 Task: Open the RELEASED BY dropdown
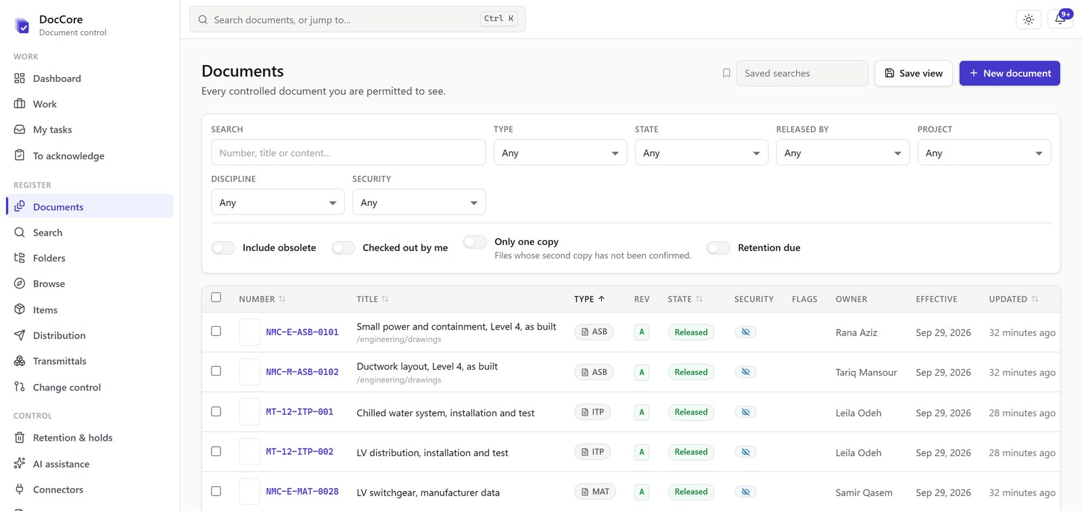coord(843,153)
